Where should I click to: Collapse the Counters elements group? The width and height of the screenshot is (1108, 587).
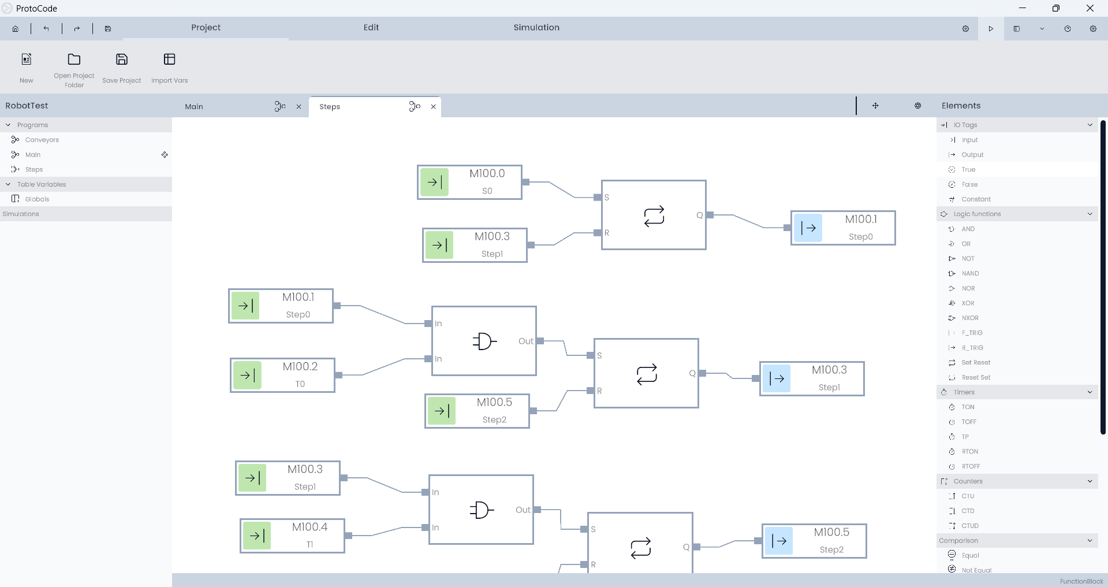coord(1090,481)
